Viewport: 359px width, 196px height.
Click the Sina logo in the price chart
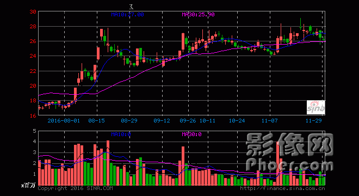click(x=315, y=107)
